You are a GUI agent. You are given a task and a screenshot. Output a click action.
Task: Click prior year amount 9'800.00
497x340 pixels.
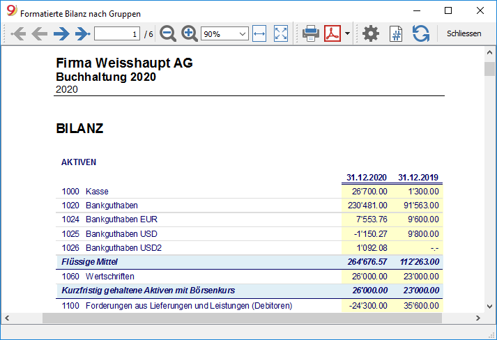[424, 234]
